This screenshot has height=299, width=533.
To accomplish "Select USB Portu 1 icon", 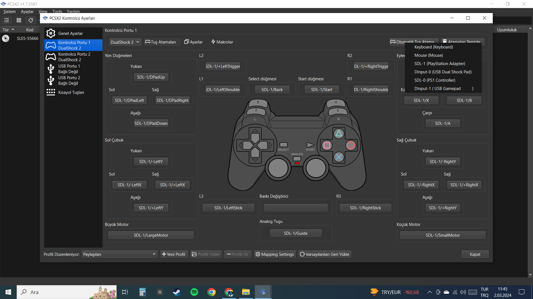I will pyautogui.click(x=51, y=69).
